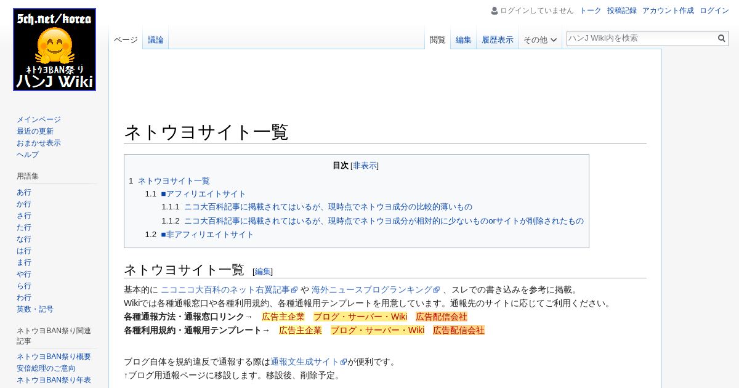739x388 pixels.
Task: Click ブログ・サーバー・Wiki in 通報用テンプレート row
Action: point(378,330)
